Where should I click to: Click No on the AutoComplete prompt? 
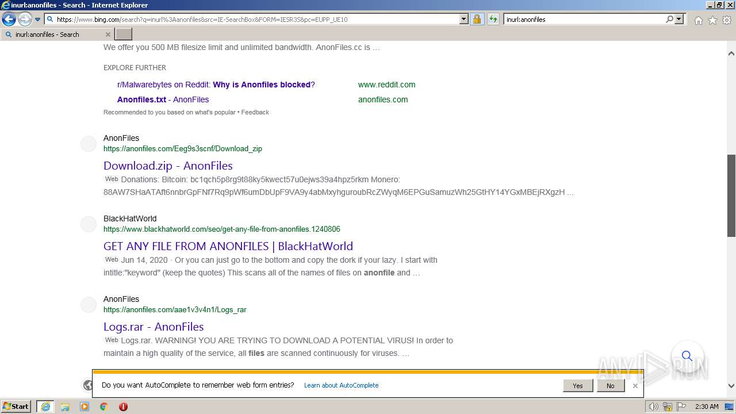pos(610,386)
